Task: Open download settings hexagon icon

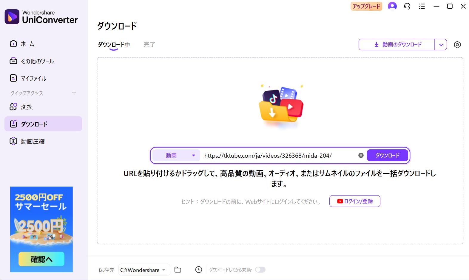Action: 457,45
